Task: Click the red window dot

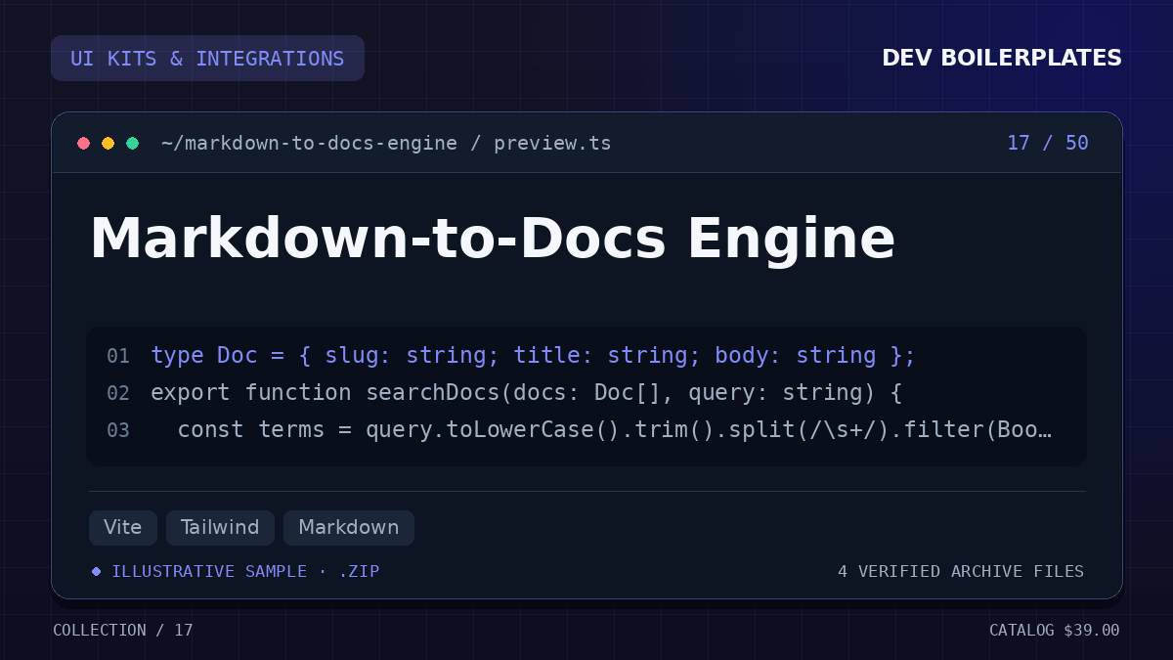Action: 84,144
